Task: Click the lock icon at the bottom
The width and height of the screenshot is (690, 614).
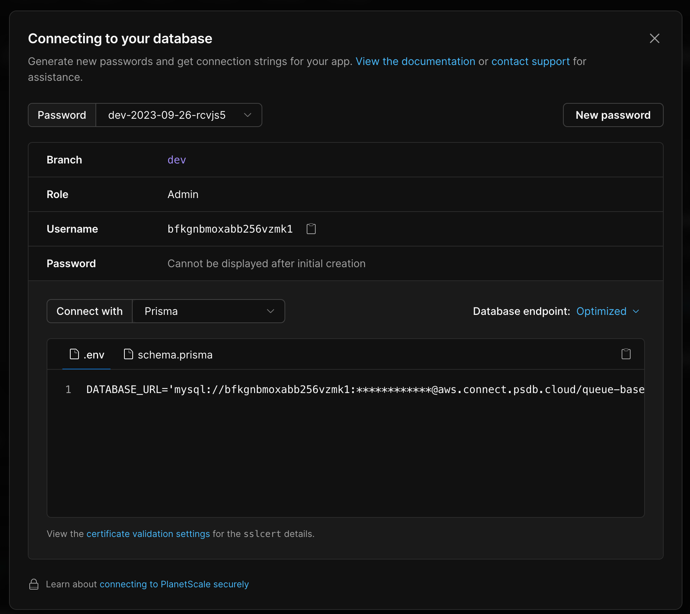Action: pyautogui.click(x=34, y=584)
